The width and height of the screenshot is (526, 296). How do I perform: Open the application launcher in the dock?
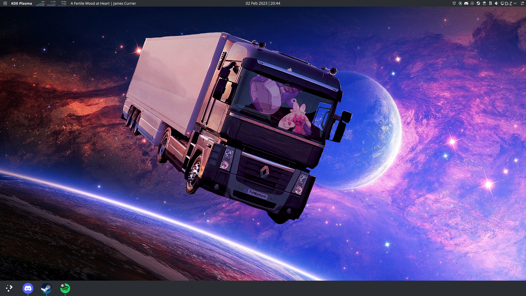click(x=9, y=288)
